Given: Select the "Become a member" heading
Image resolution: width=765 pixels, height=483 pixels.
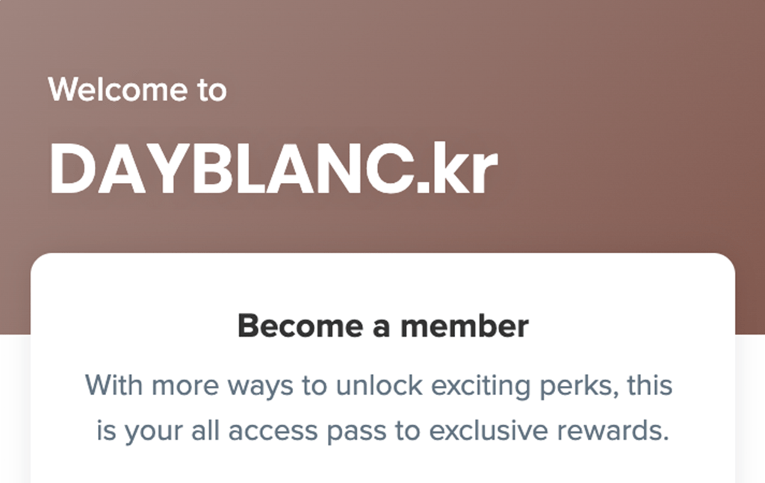Looking at the screenshot, I should [382, 326].
